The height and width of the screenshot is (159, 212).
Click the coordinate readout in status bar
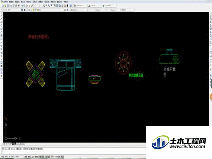point(10,156)
